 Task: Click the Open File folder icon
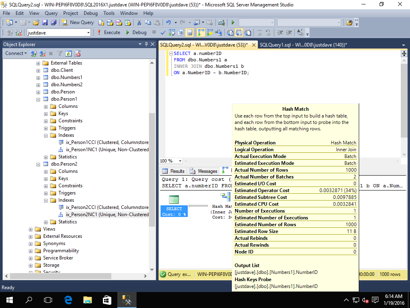[36, 22]
